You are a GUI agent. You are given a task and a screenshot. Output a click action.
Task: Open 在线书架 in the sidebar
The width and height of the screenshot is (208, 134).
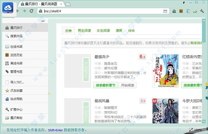coord(25,47)
